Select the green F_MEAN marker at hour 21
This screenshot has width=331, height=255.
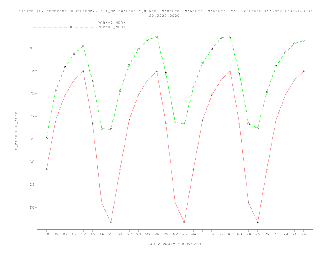[x=111, y=129]
